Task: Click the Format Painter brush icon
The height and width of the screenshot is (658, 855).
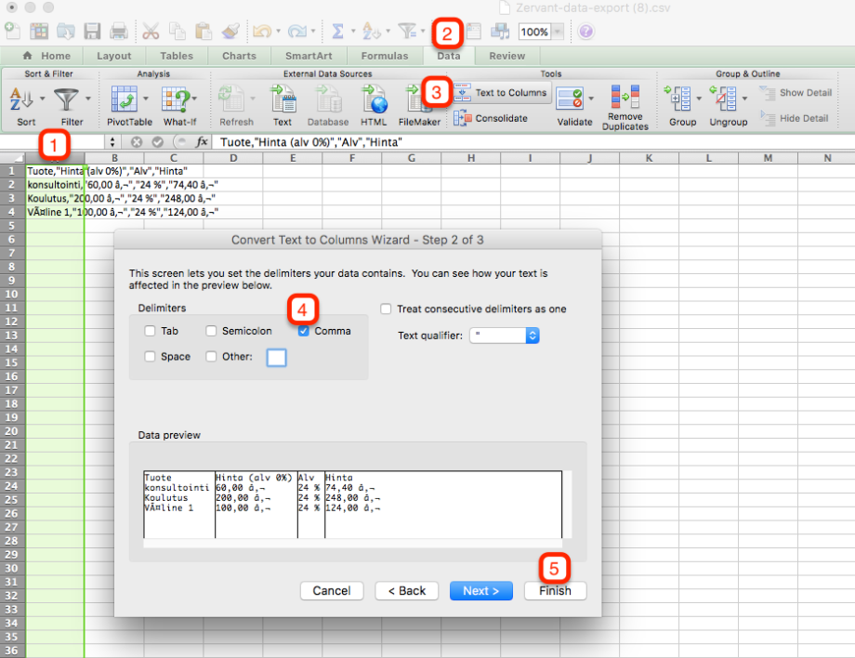Action: [230, 31]
